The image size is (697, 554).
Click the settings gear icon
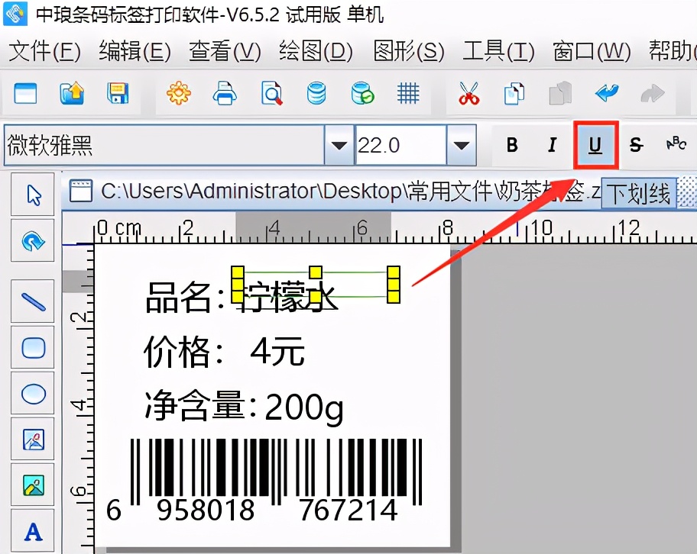[178, 93]
